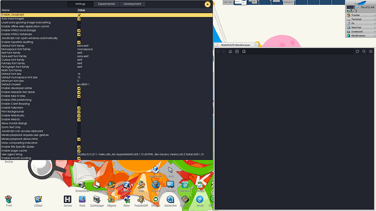
Task: Sort by the Name column header
Action: click(x=38, y=10)
